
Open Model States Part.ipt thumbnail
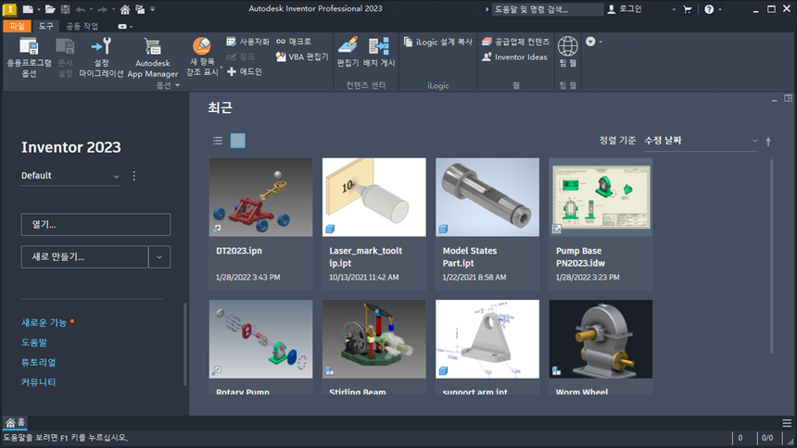[x=487, y=197]
